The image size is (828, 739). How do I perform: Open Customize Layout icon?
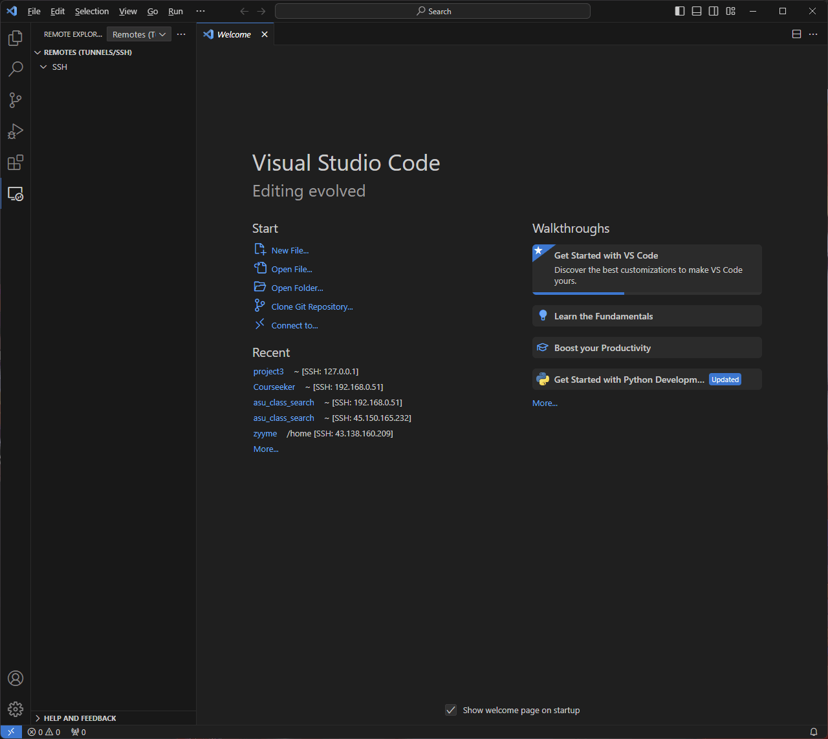(730, 11)
